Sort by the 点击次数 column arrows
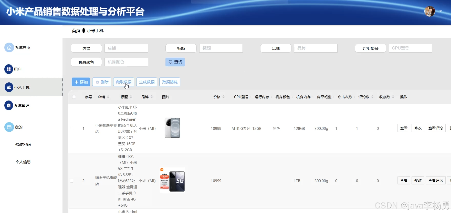 (354, 97)
